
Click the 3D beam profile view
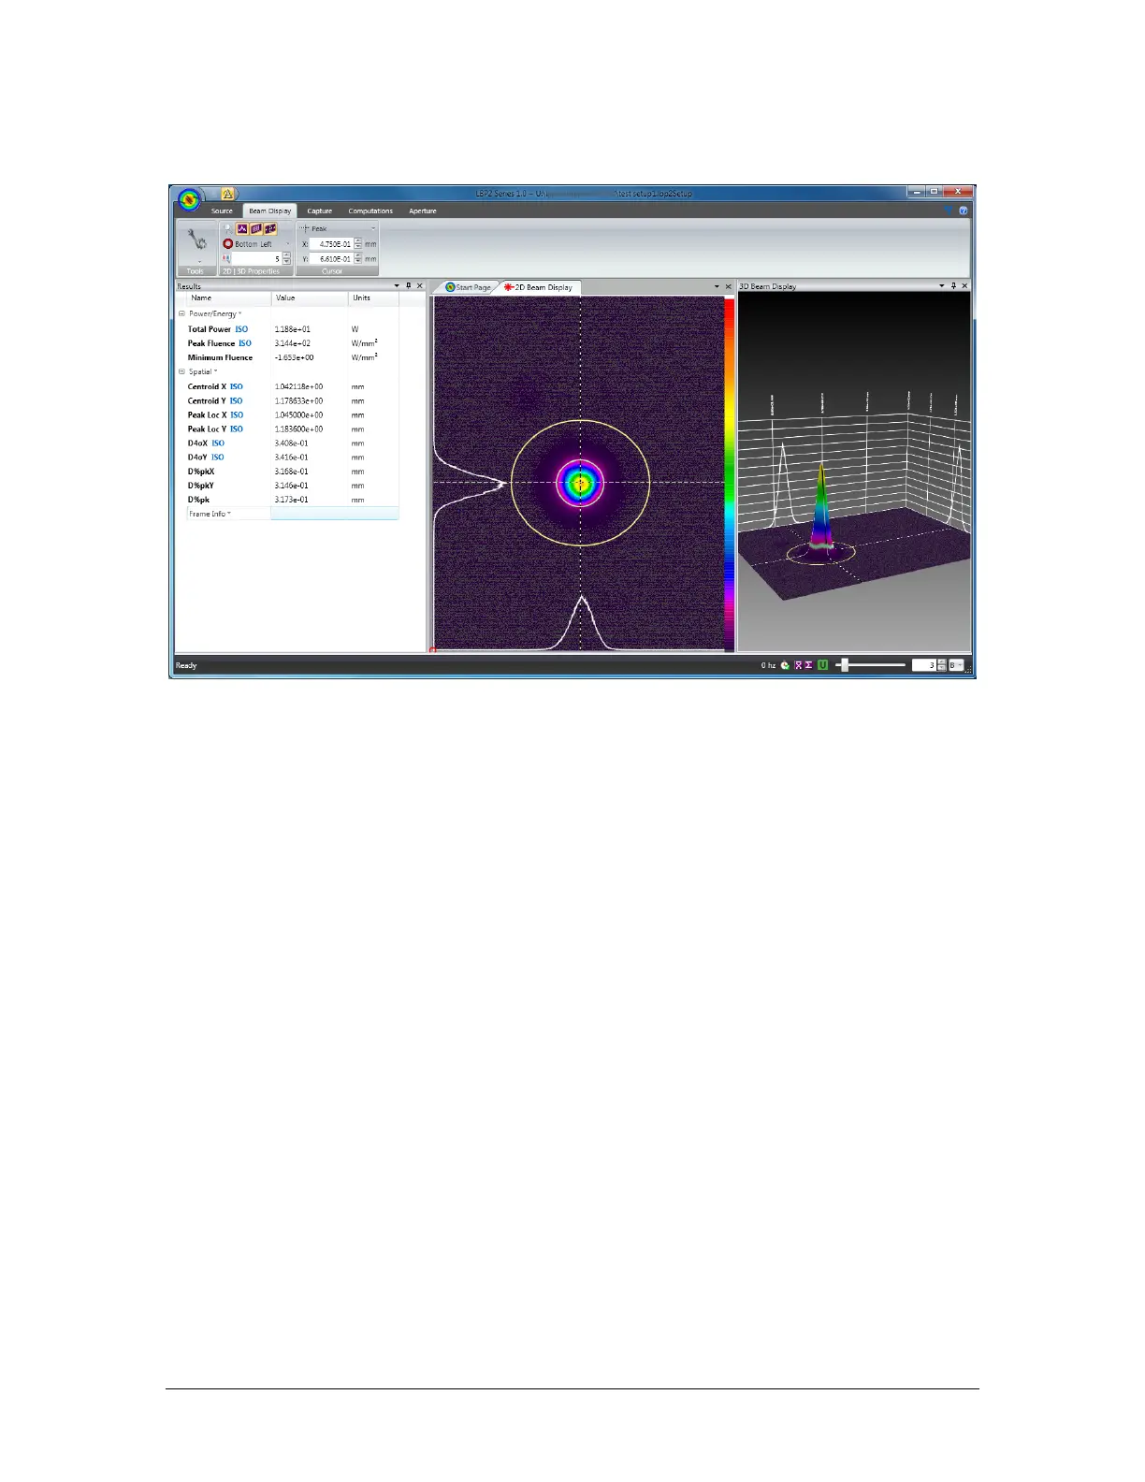854,472
